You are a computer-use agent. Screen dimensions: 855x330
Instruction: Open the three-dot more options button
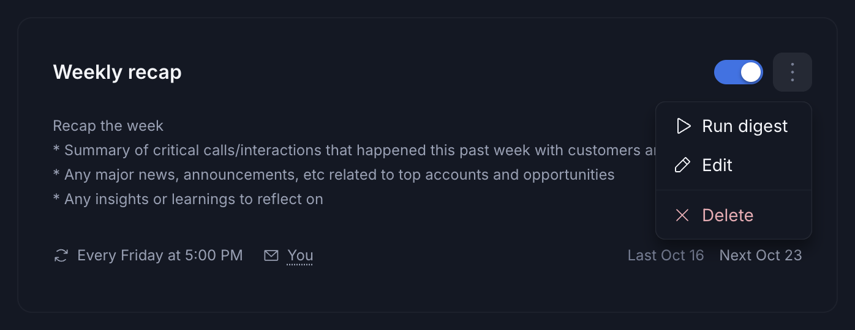coord(793,72)
